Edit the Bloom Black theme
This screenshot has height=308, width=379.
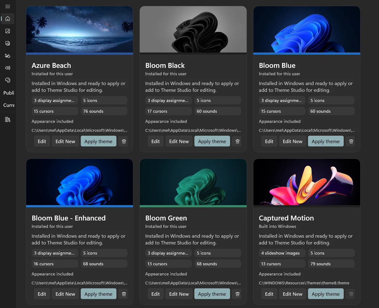[155, 141]
